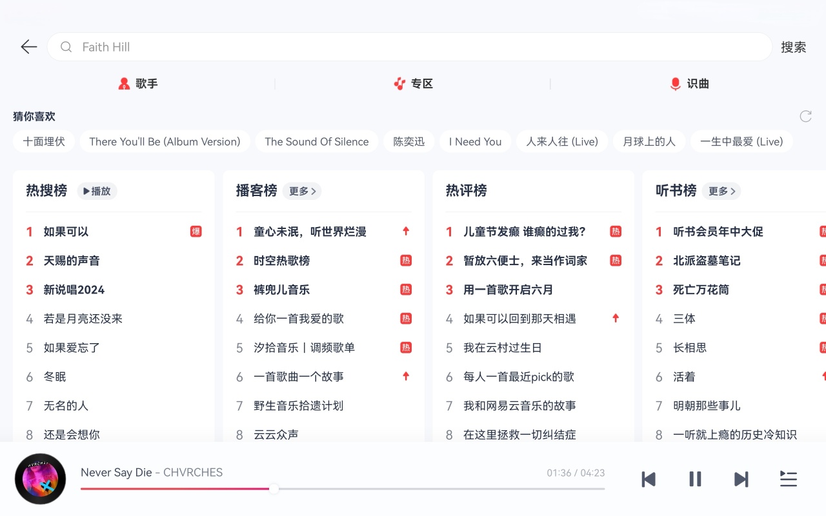Expand 听书榜 with 更多 button

pyautogui.click(x=721, y=191)
